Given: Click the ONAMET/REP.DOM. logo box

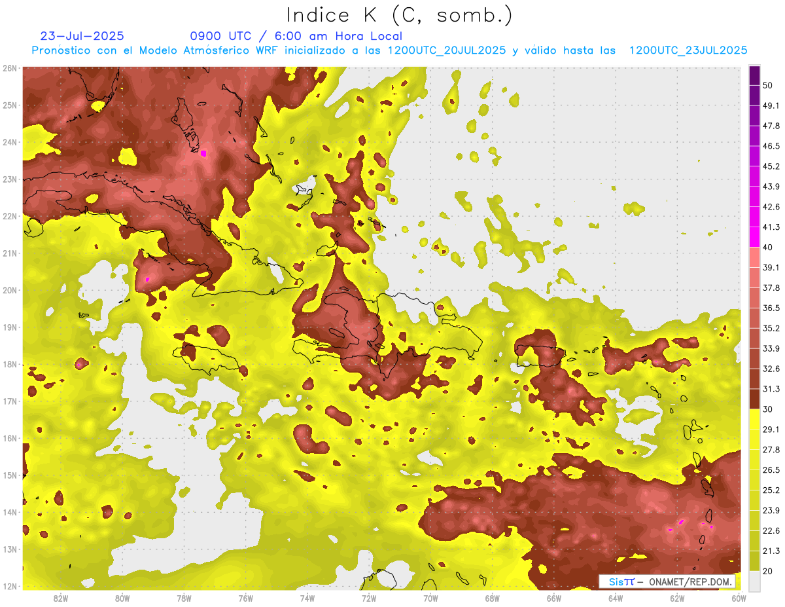Looking at the screenshot, I should 667,581.
